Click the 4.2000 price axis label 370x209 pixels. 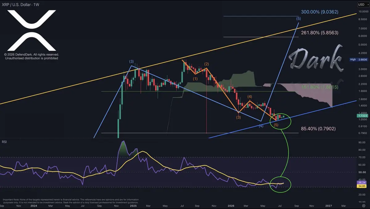pos(362,52)
